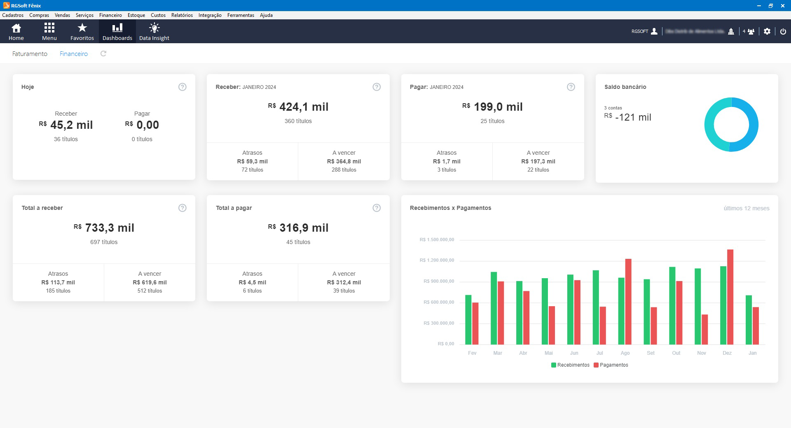
Task: Click the RGSoft Fênix app logo
Action: [6, 5]
